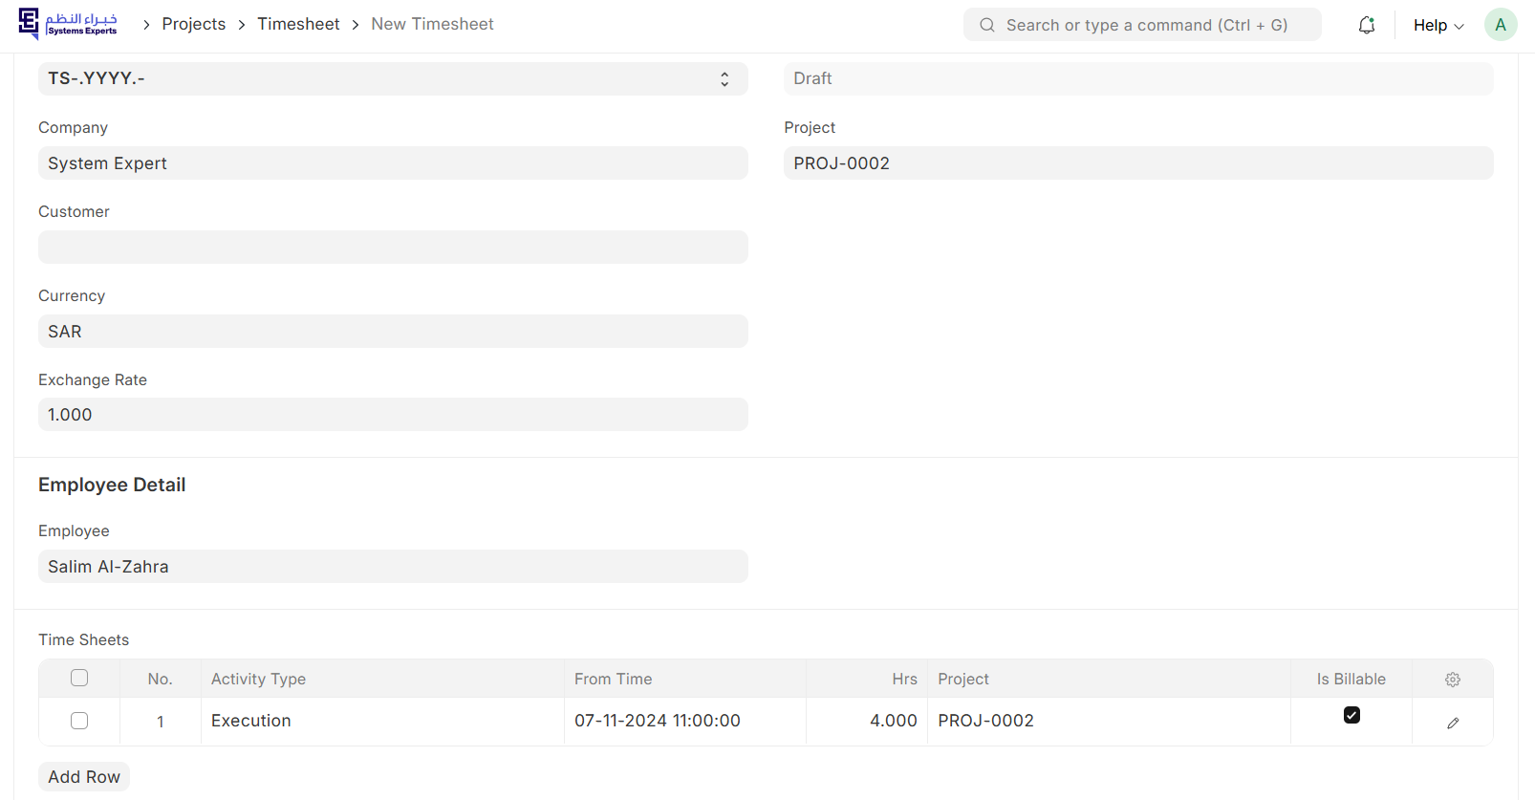Open the notifications bell

(x=1367, y=25)
